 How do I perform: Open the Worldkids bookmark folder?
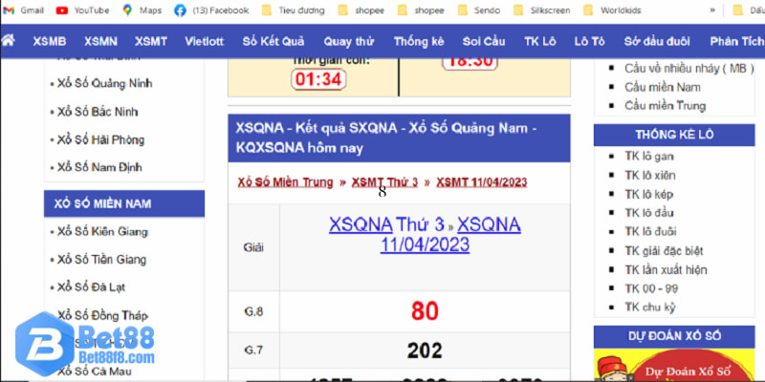tap(612, 11)
